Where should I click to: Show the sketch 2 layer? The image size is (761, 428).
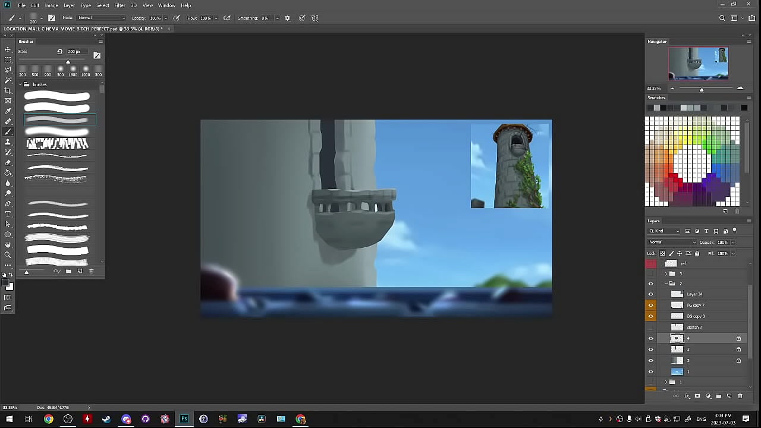(650, 328)
